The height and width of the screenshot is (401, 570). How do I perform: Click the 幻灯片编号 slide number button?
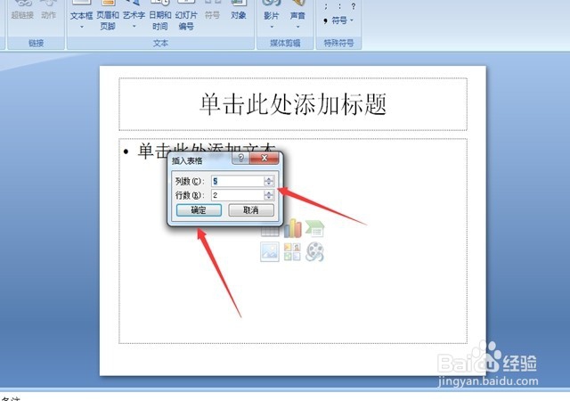[186, 15]
